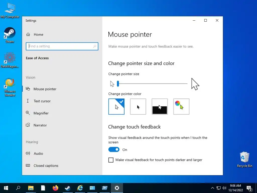Click the pointer size slider track middle
Screen dimensions: 257x193
(x=152, y=84)
